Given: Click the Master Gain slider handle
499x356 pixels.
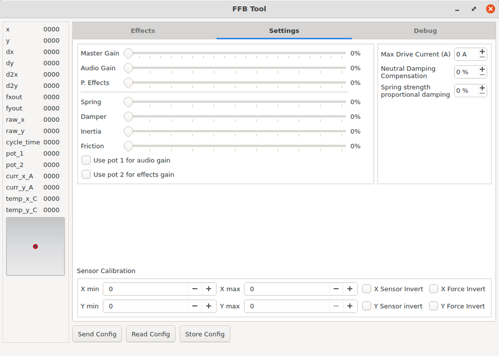Looking at the screenshot, I should (128, 53).
